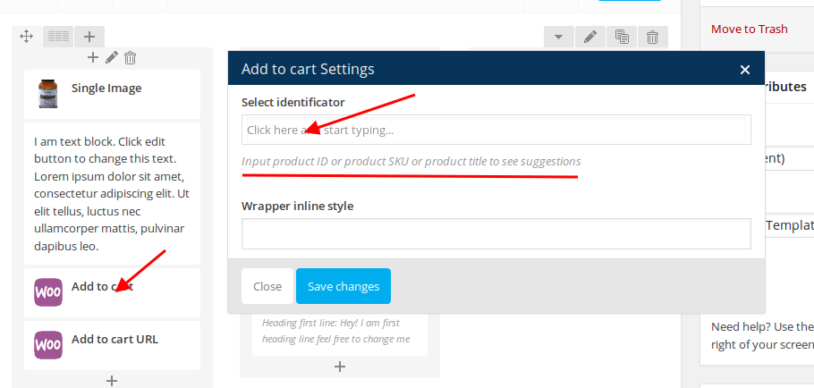Viewport: 814px width, 388px height.
Task: Click the 'Input product ID' hint text
Action: click(x=411, y=161)
